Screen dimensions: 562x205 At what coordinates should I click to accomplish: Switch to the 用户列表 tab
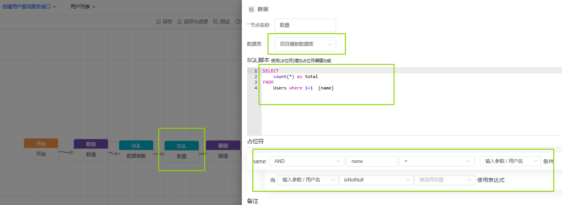click(80, 7)
